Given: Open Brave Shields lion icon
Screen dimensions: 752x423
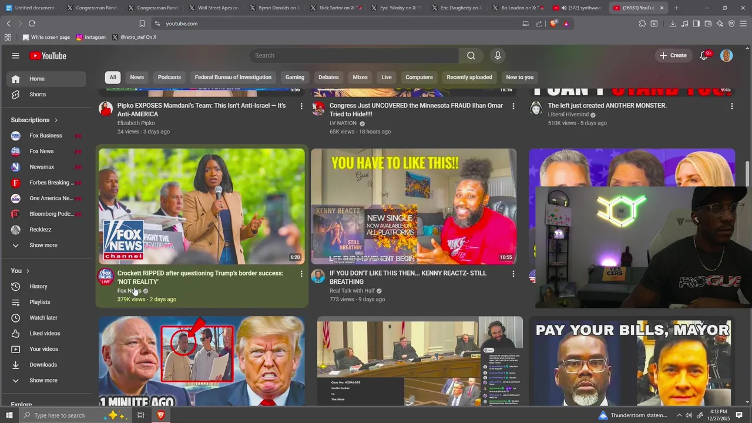Looking at the screenshot, I should pyautogui.click(x=553, y=23).
